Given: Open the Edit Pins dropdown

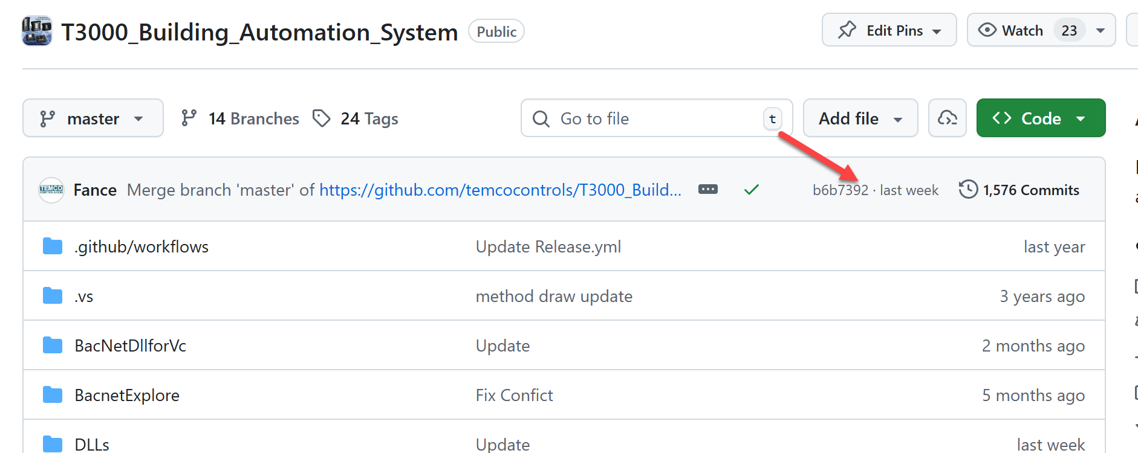Looking at the screenshot, I should tap(889, 31).
